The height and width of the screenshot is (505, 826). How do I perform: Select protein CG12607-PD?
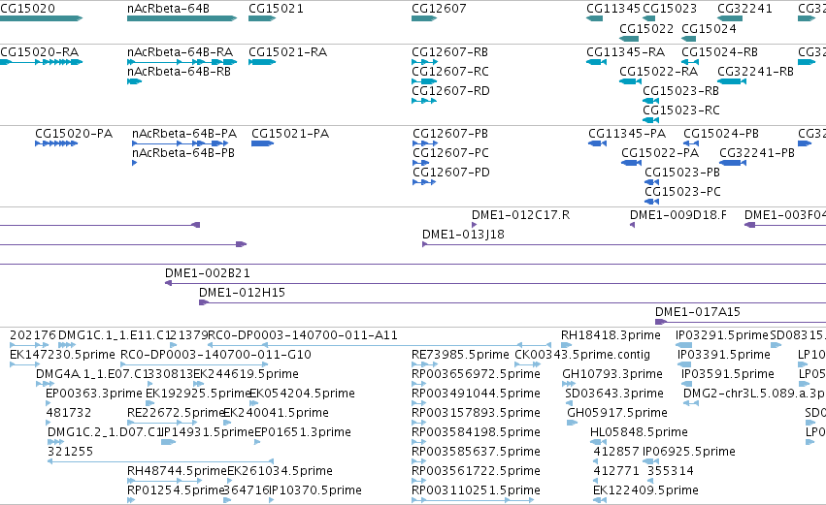point(451,173)
